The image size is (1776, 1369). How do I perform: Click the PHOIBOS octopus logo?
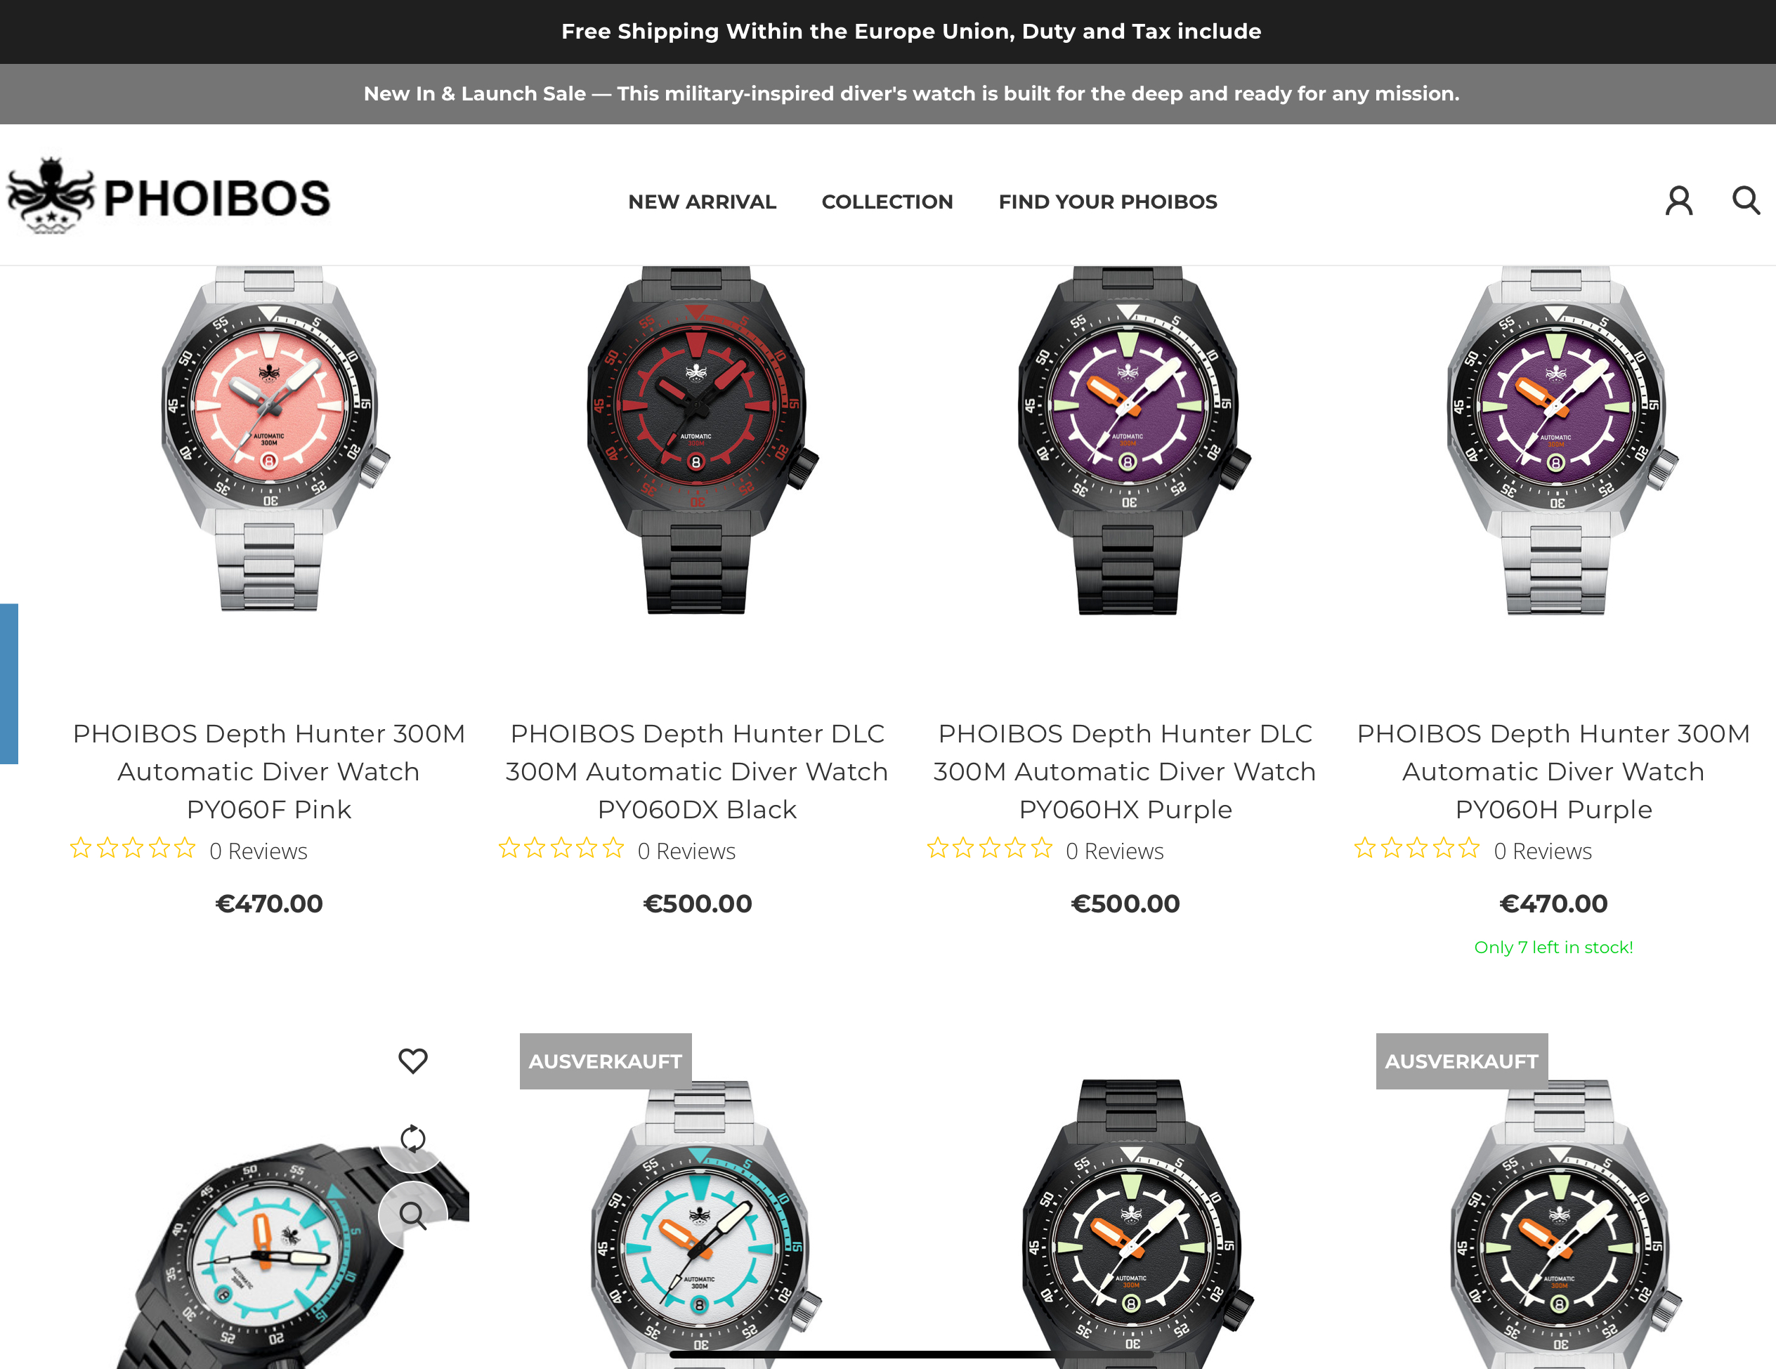169,196
